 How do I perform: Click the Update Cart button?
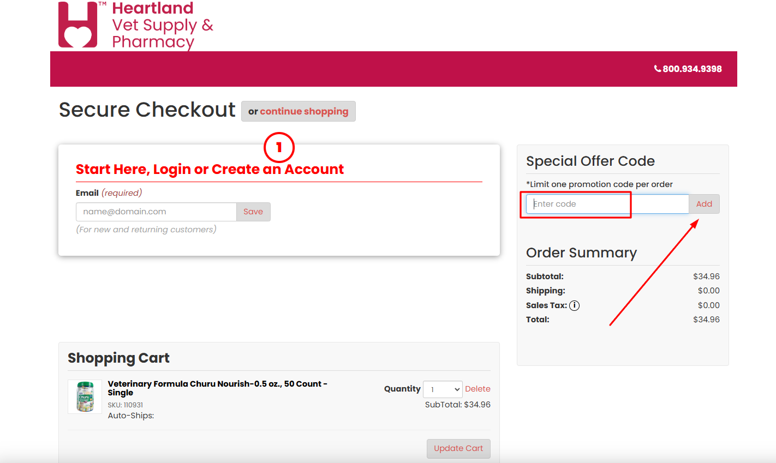click(x=458, y=448)
